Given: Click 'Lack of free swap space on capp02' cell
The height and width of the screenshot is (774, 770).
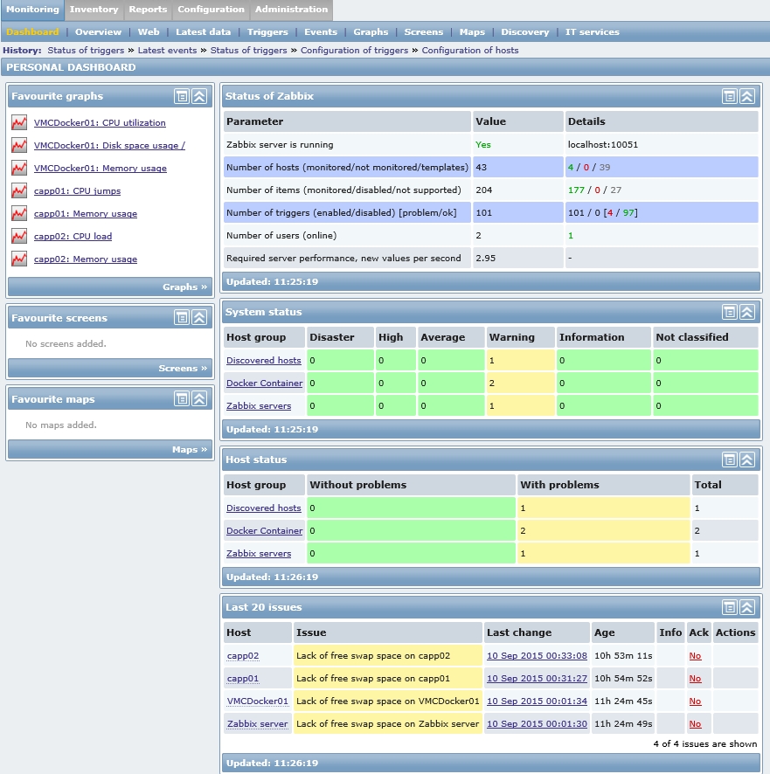Looking at the screenshot, I should [388, 655].
